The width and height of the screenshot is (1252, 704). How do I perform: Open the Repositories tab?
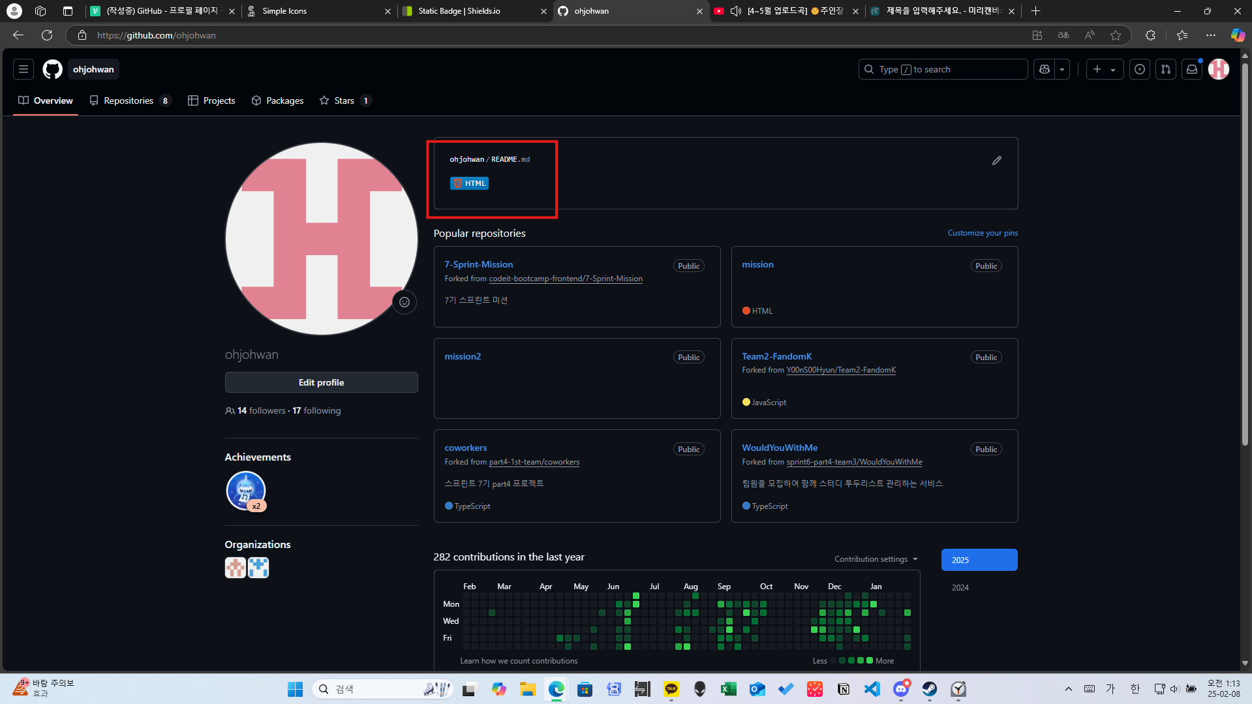click(x=130, y=100)
